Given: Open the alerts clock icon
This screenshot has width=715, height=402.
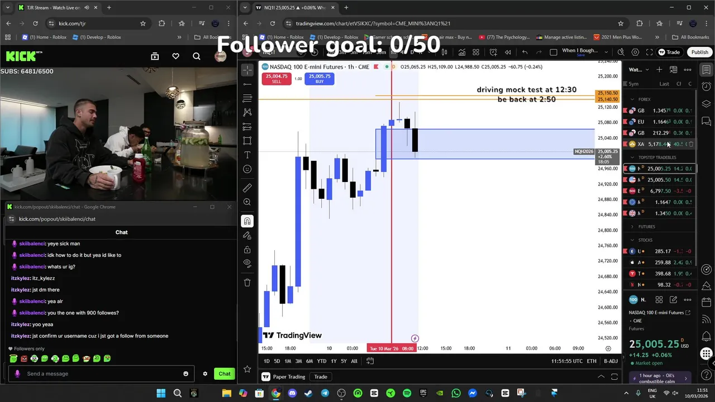Looking at the screenshot, I should coord(707,87).
